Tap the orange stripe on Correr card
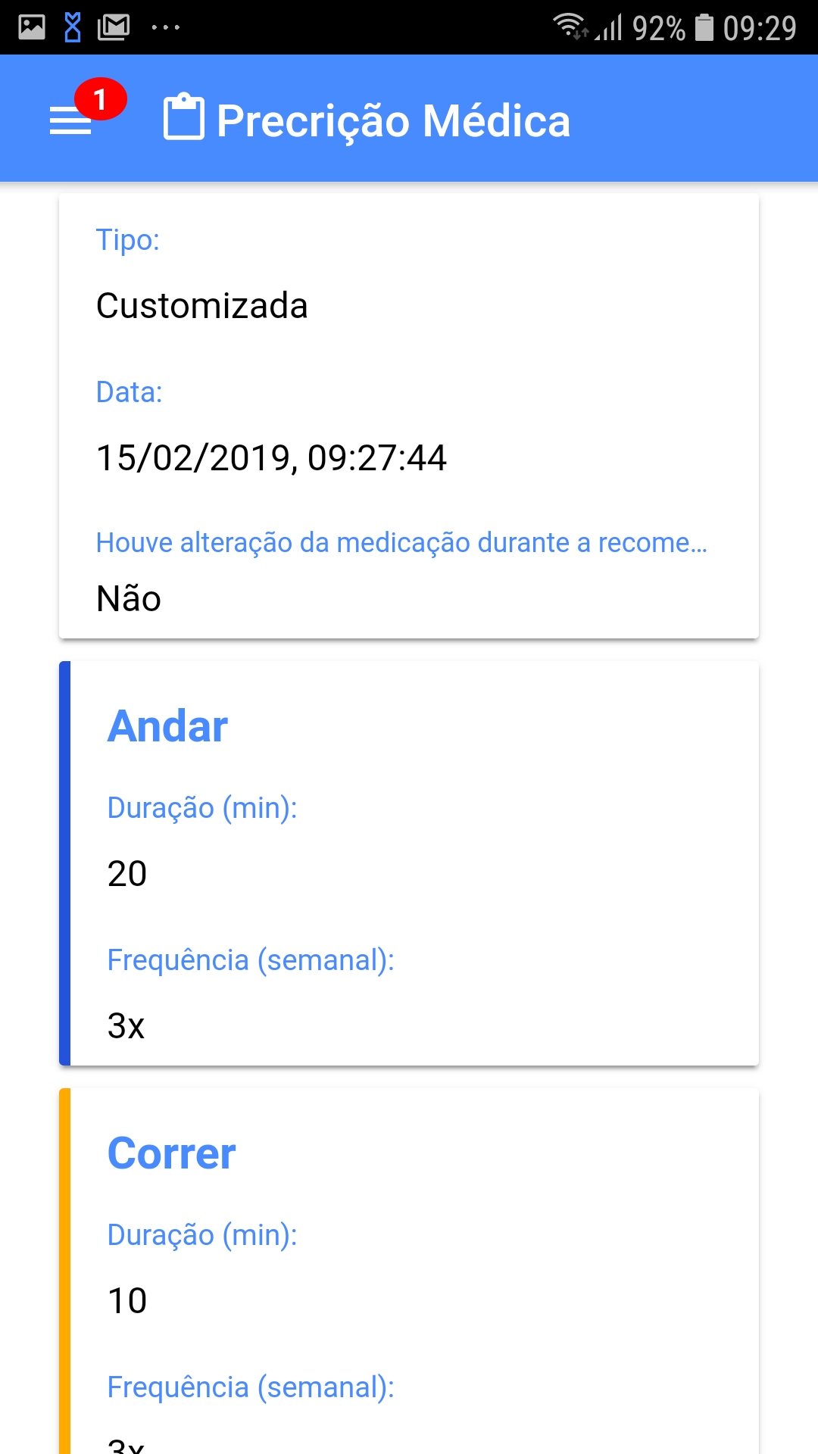Viewport: 818px width, 1454px height. (x=65, y=1272)
